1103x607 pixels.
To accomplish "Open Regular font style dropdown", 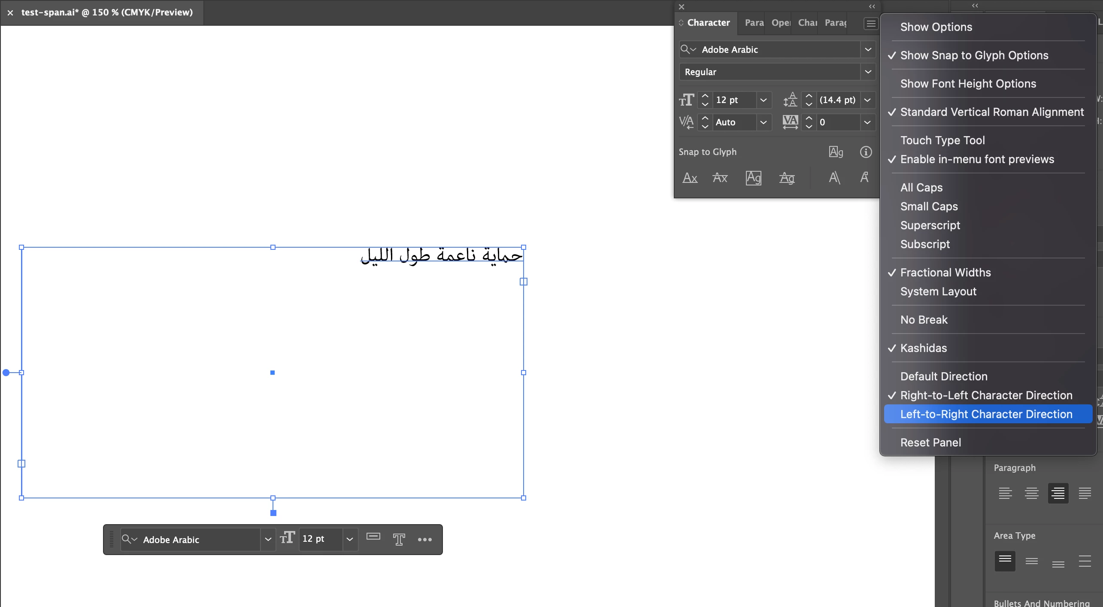I will [x=868, y=72].
